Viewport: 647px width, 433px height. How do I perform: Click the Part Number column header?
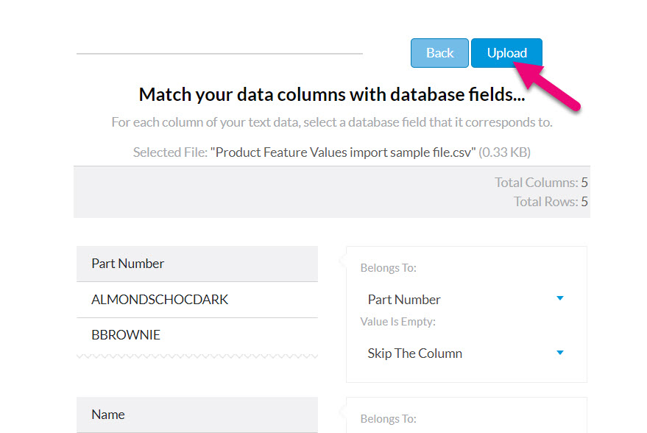point(197,264)
